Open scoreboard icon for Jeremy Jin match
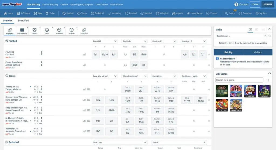276x150 pixels. click(x=89, y=89)
